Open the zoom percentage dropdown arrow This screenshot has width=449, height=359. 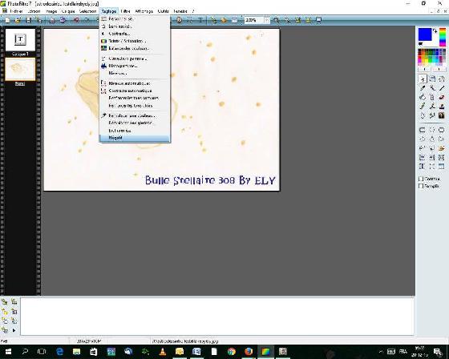[266, 20]
